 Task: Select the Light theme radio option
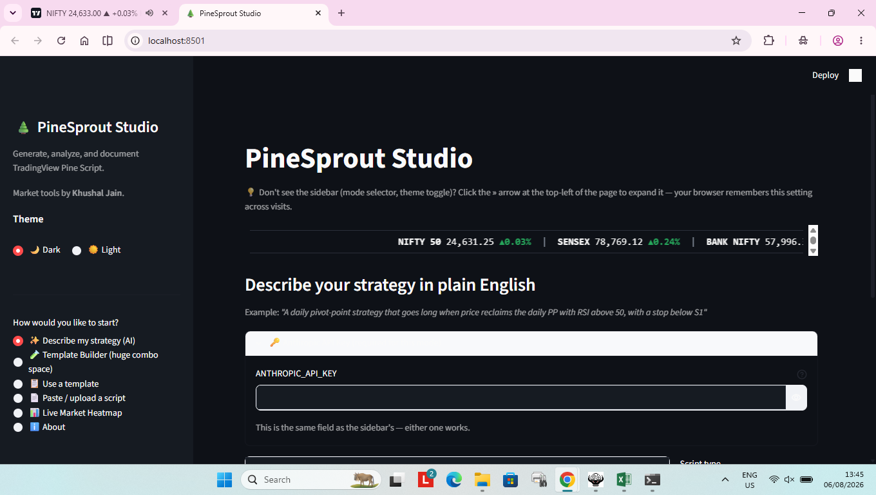97,250
